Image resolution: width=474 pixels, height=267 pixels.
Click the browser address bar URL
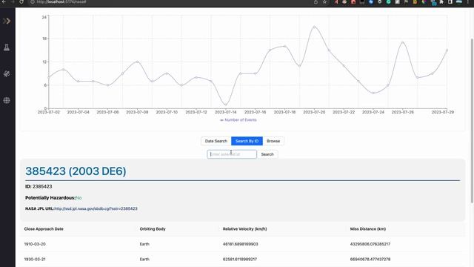(61, 1)
